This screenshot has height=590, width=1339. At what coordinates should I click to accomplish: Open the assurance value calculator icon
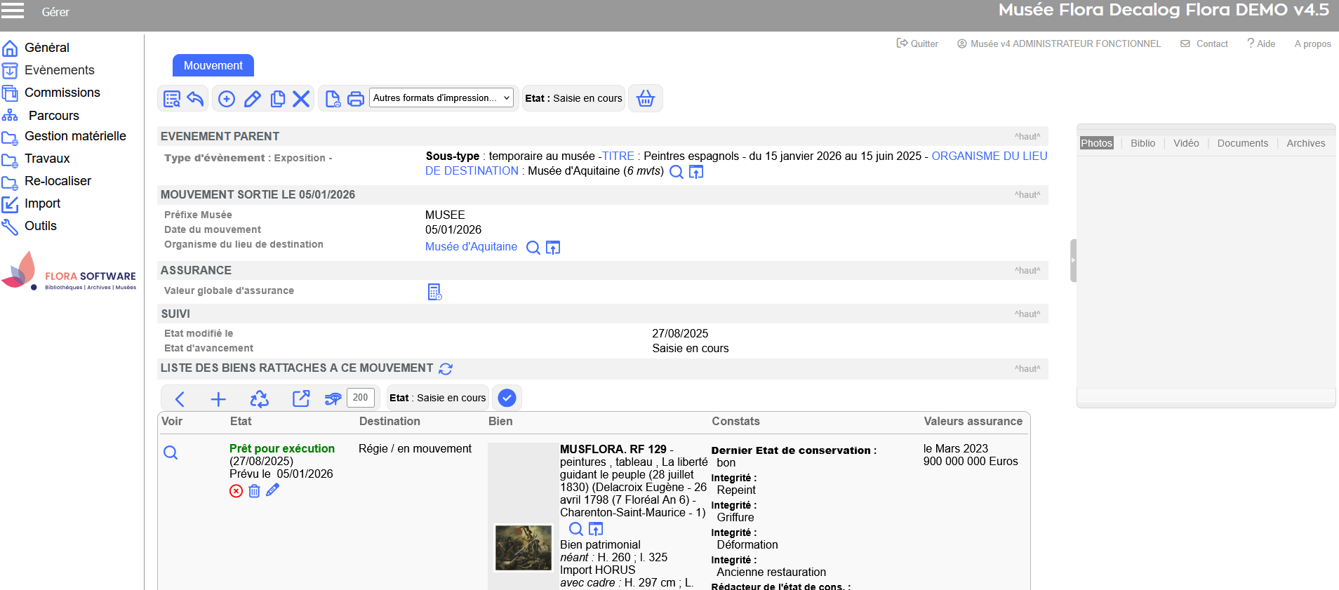point(434,292)
